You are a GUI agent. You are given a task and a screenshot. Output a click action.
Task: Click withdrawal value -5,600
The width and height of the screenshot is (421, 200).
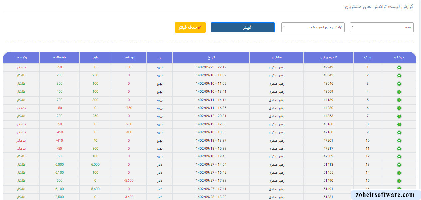(129, 181)
